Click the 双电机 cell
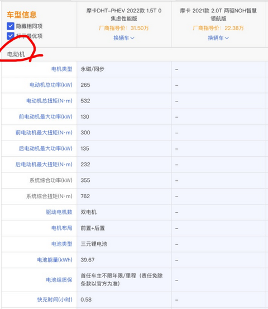The image size is (268, 309). [x=88, y=212]
